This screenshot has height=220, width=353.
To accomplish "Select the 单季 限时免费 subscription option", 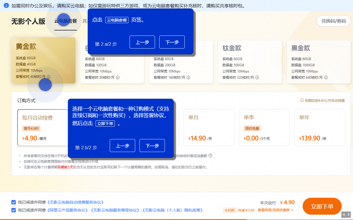I will tap(264, 127).
